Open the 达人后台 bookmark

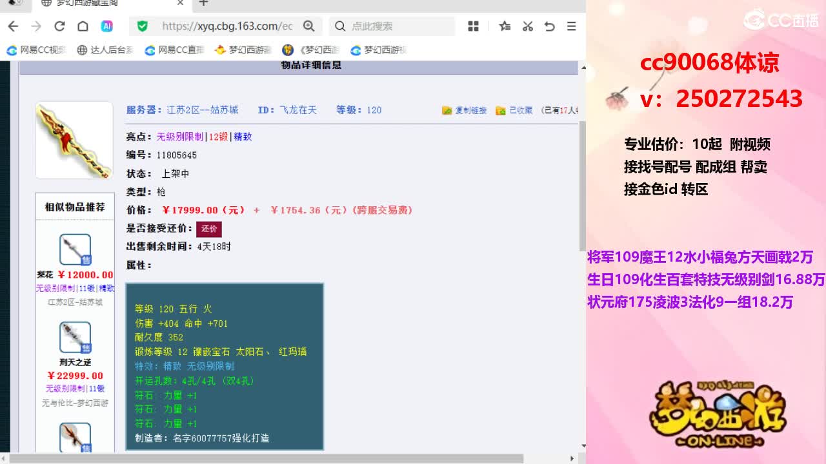pyautogui.click(x=105, y=50)
